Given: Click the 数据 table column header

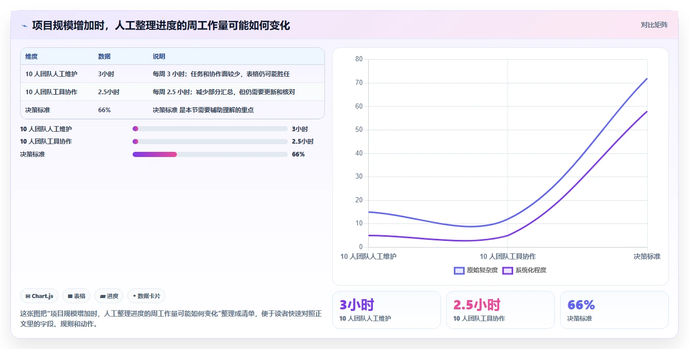Looking at the screenshot, I should (104, 57).
